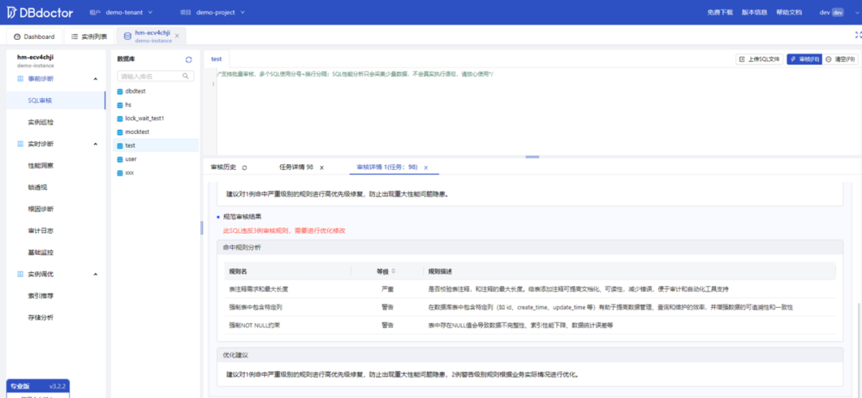Click the 专业版 v3.2.2 badge
This screenshot has height=398, width=862.
pyautogui.click(x=38, y=386)
